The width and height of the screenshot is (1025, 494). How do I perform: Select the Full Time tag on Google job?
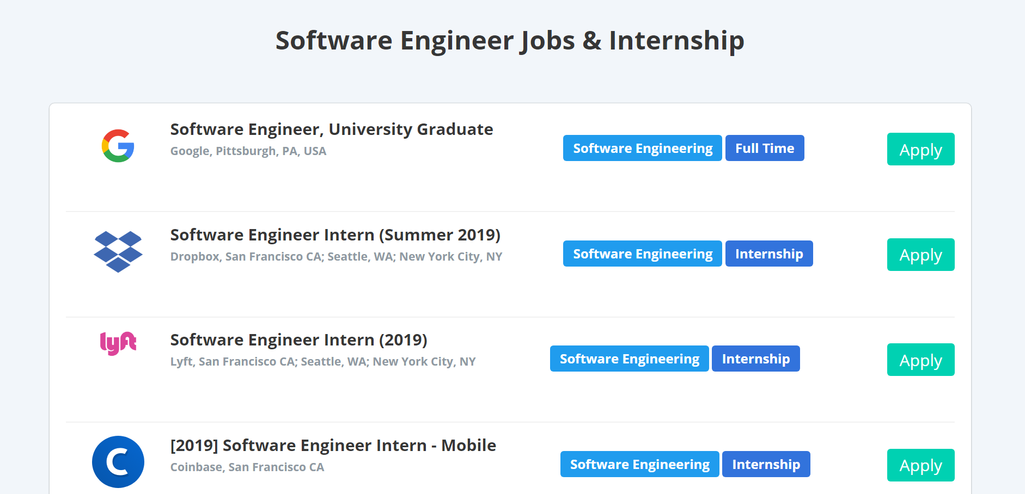click(765, 148)
